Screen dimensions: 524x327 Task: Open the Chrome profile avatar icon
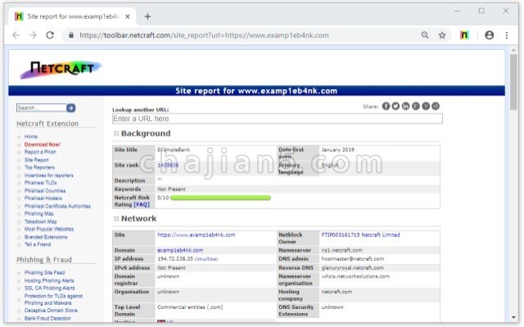point(490,35)
